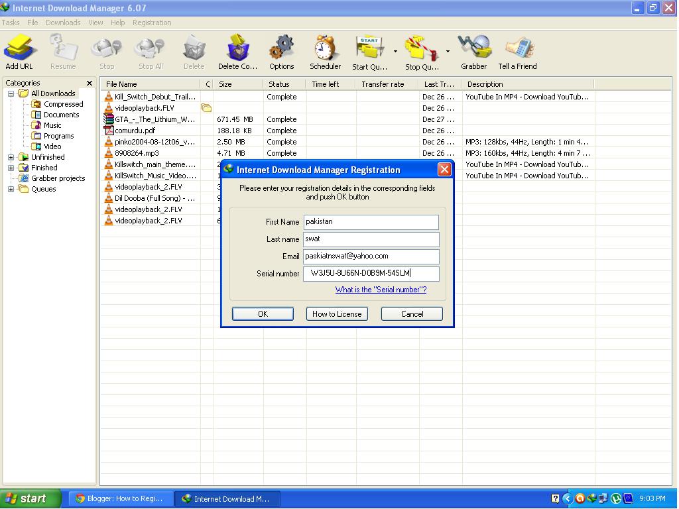Collapse the All Downloads tree node
This screenshot has width=679, height=509.
pos(11,93)
